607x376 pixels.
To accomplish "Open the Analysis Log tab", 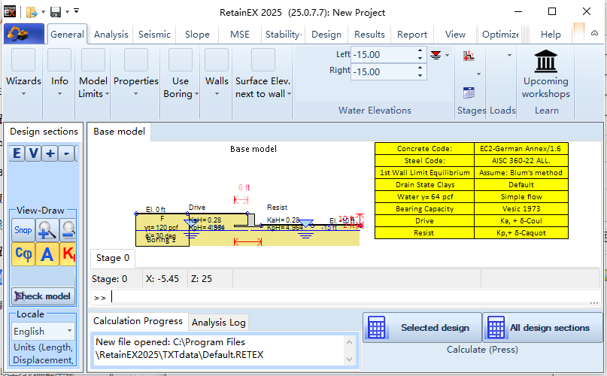I will 218,323.
